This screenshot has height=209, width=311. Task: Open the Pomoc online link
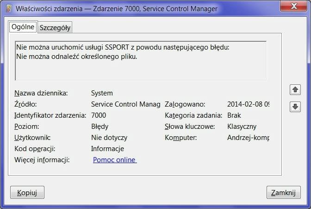[x=115, y=160]
